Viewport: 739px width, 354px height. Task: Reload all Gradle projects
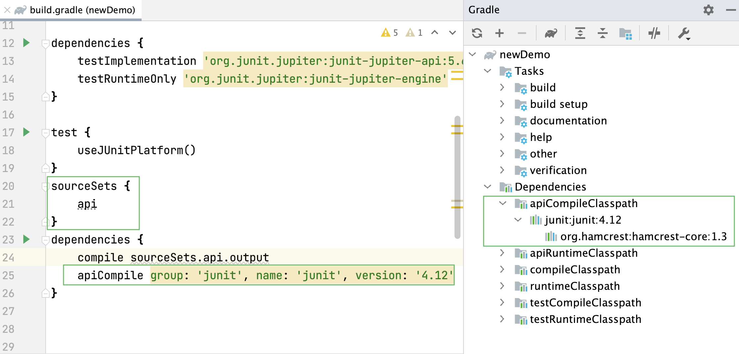pos(477,33)
